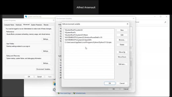Click New in Edit environment variable dialog
The width and height of the screenshot is (172, 97).
click(122, 30)
